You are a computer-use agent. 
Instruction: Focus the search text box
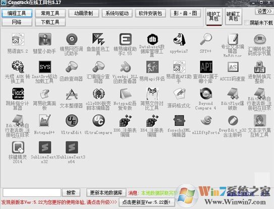tap(32, 192)
